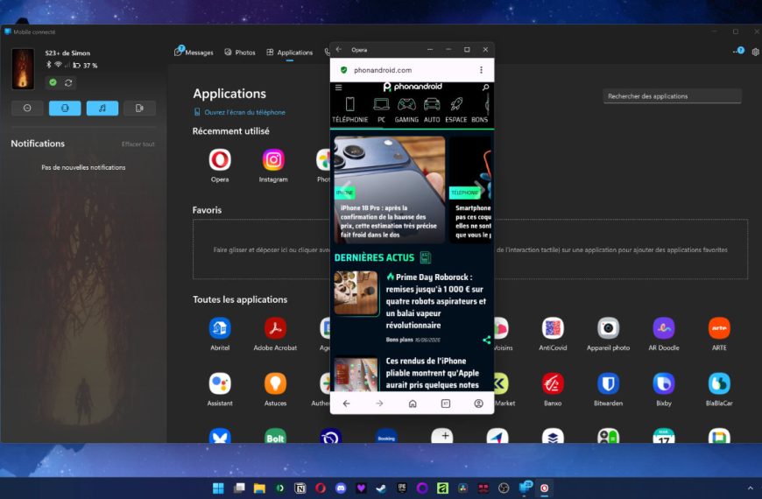Tap Opera's forward navigation arrow
The height and width of the screenshot is (499, 762).
(x=379, y=404)
